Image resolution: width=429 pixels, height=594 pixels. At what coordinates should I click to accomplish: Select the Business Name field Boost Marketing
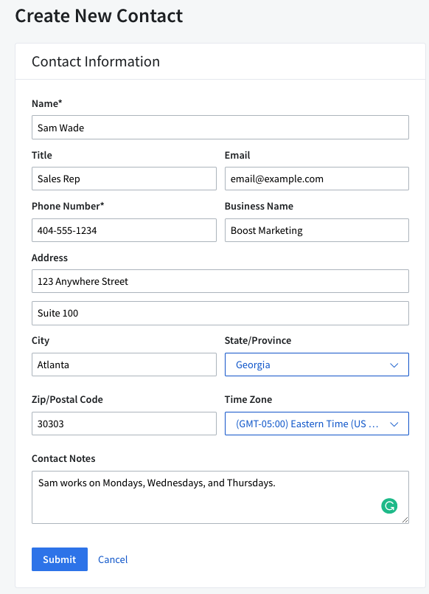[317, 230]
